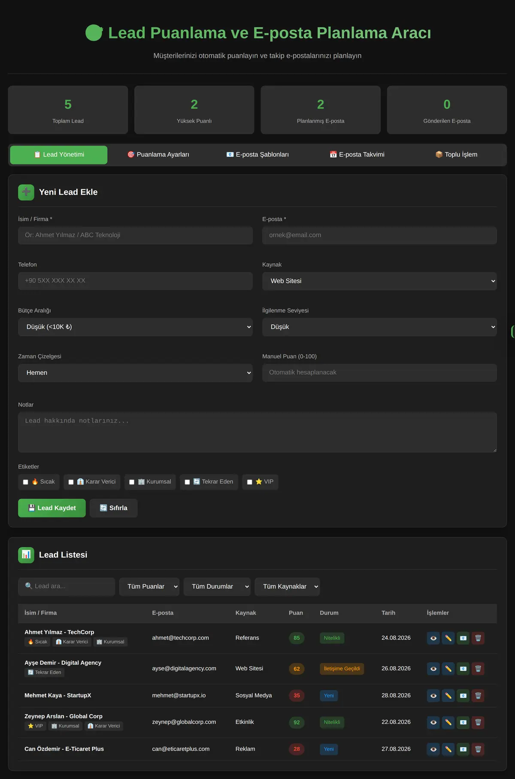Open the İlgilenme Seviyesi dropdown
The image size is (515, 779).
click(x=379, y=327)
